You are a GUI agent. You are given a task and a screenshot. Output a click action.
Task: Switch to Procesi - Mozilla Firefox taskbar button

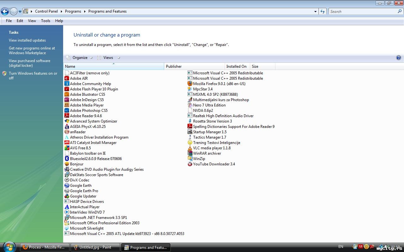coord(45,247)
